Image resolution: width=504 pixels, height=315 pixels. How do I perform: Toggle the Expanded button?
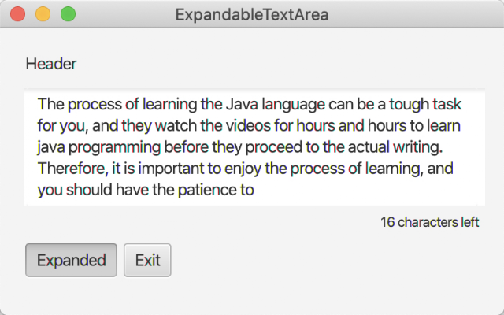click(x=71, y=260)
